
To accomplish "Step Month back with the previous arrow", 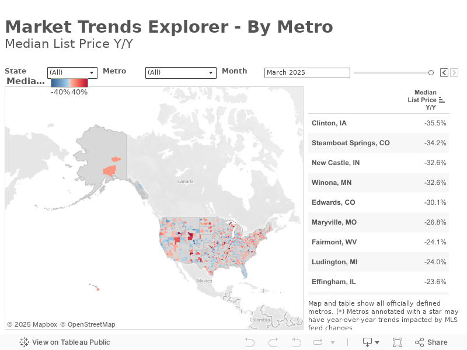I will click(444, 73).
